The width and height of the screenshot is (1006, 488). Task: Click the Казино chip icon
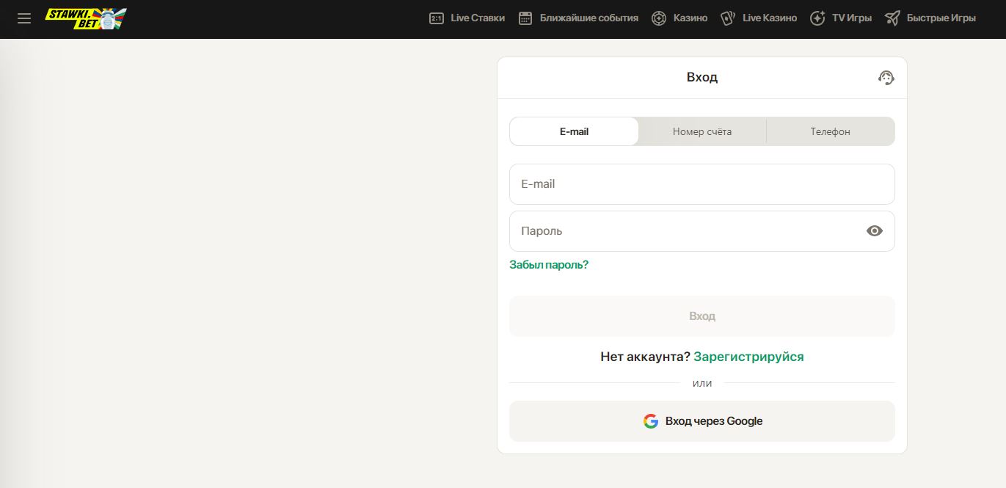click(659, 18)
